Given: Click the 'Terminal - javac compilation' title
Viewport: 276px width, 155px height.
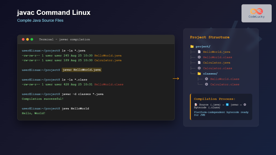Looking at the screenshot, I should [64, 40].
